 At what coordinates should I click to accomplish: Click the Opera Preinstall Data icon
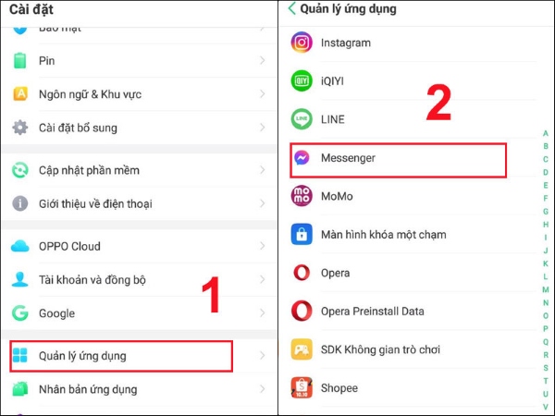[x=302, y=311]
